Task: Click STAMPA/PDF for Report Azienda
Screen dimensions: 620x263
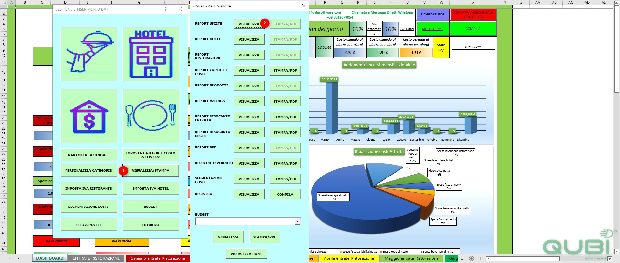Action: [285, 101]
